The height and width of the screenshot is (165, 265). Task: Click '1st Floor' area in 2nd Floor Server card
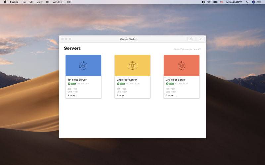pos(121,89)
